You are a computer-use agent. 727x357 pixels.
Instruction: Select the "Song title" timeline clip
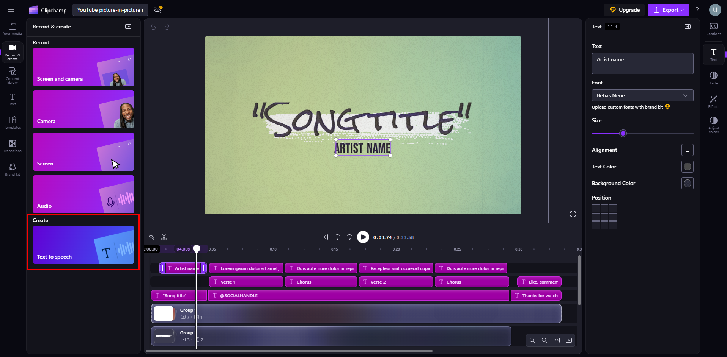179,295
